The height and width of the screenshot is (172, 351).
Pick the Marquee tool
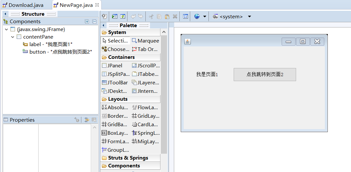coord(145,41)
